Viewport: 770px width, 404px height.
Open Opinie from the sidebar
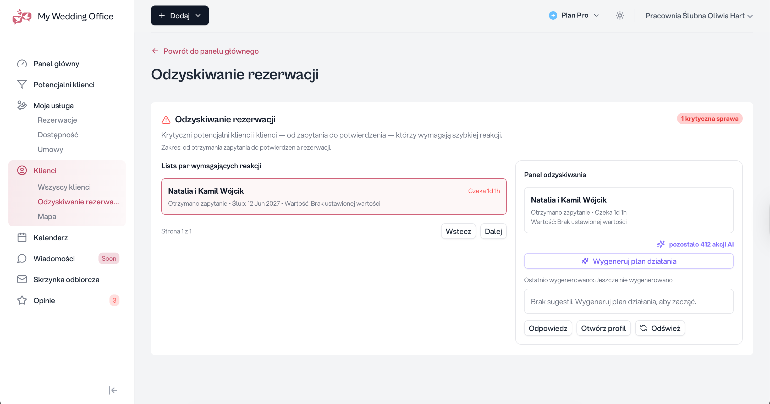point(44,301)
